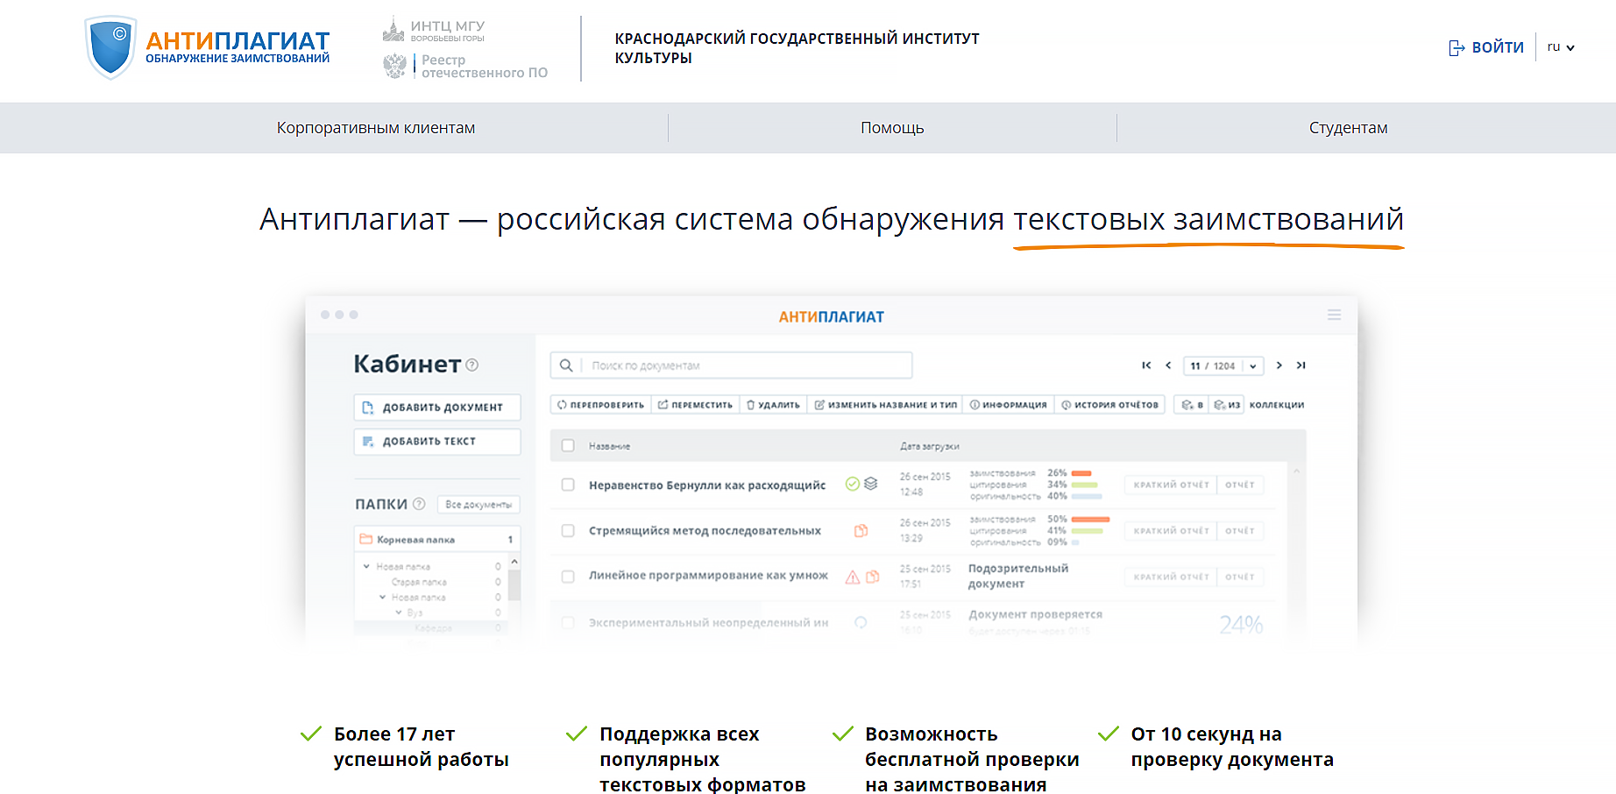This screenshot has width=1616, height=794.
Task: Go to the last page icon
Action: [x=1301, y=365]
